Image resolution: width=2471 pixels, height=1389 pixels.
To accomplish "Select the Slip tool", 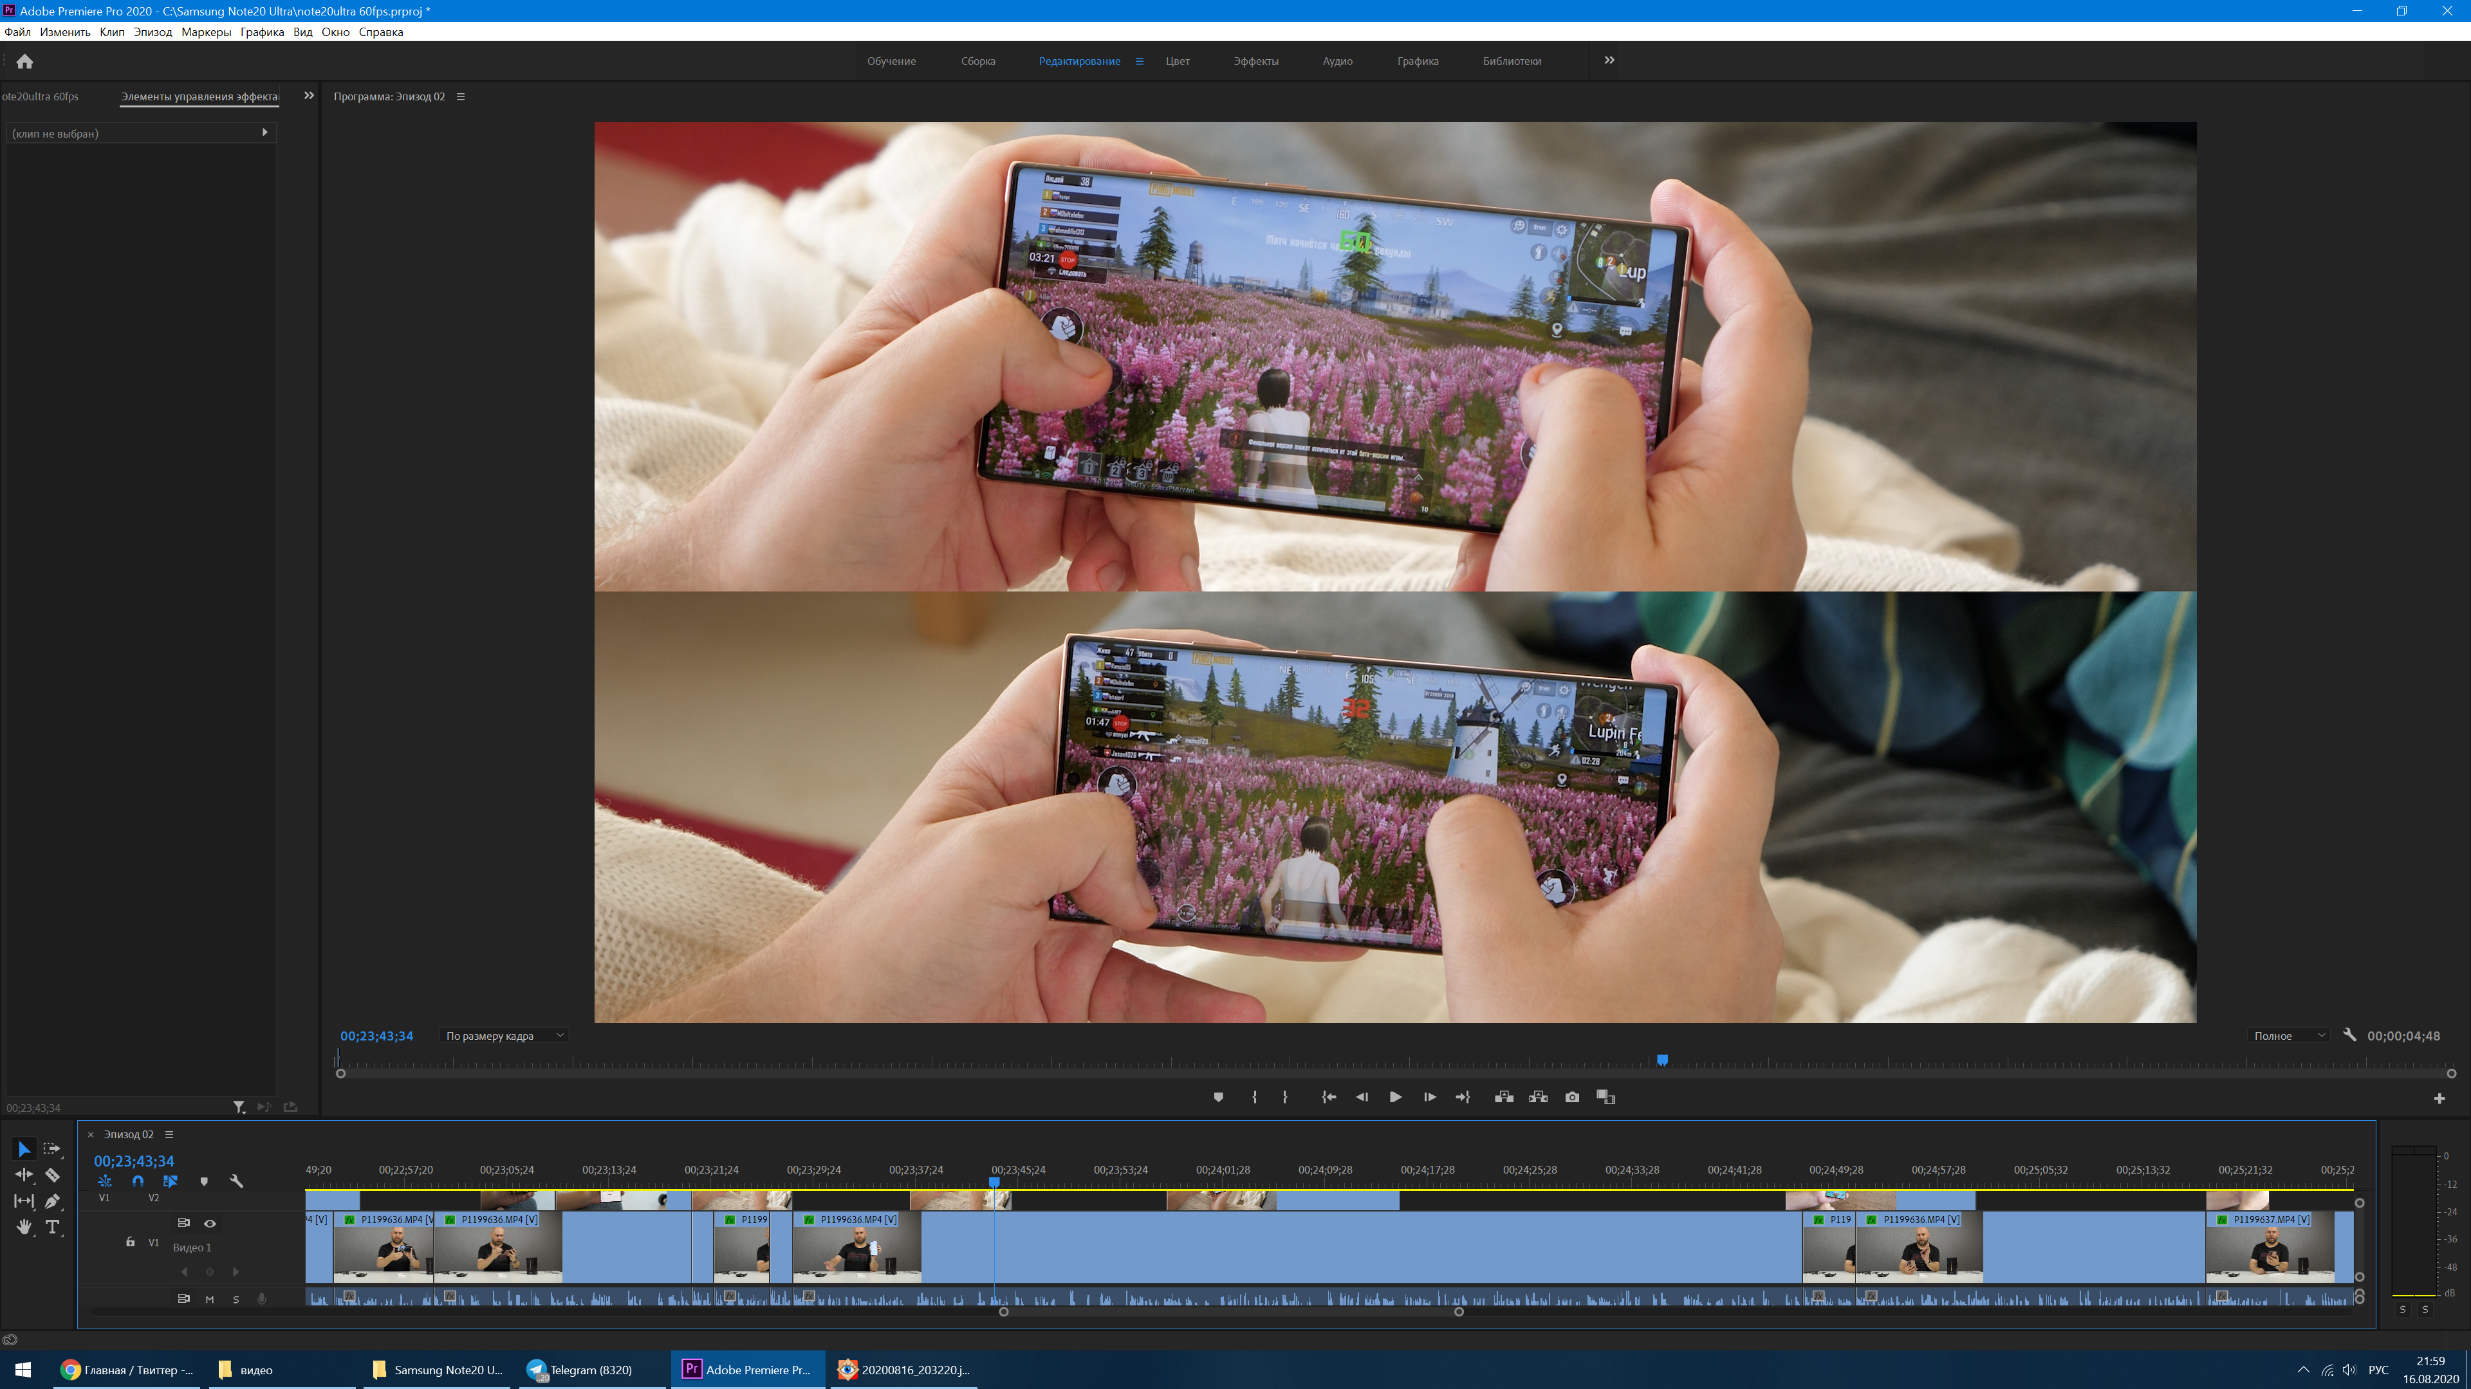I will tap(24, 1200).
